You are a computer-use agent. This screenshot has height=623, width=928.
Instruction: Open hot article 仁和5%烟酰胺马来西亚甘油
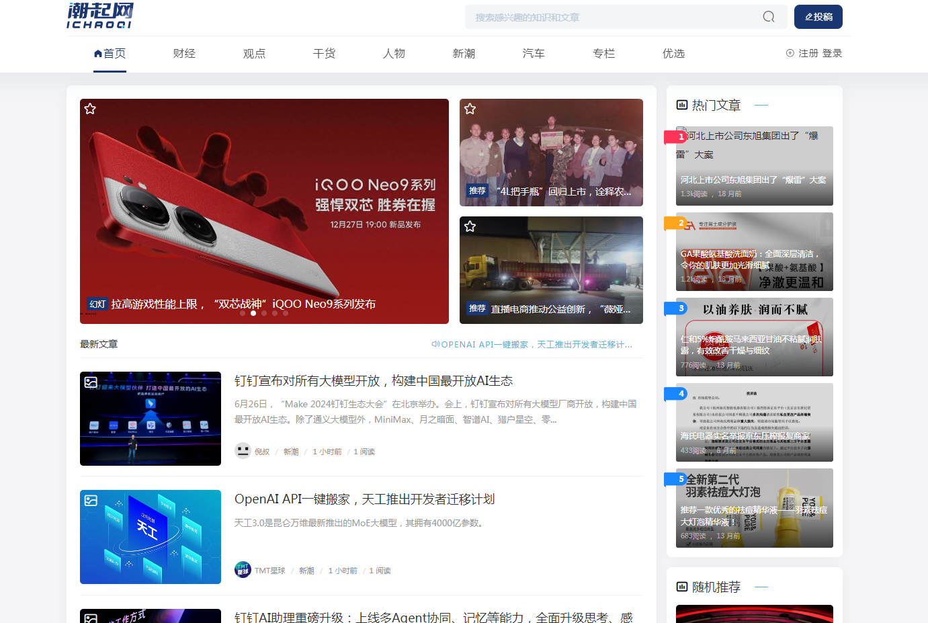click(x=755, y=337)
